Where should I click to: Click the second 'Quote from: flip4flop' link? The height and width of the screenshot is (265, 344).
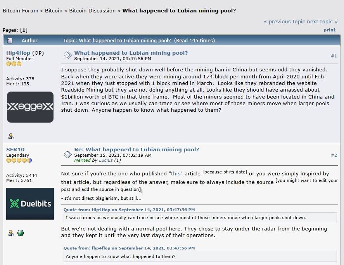pyautogui.click(x=129, y=248)
